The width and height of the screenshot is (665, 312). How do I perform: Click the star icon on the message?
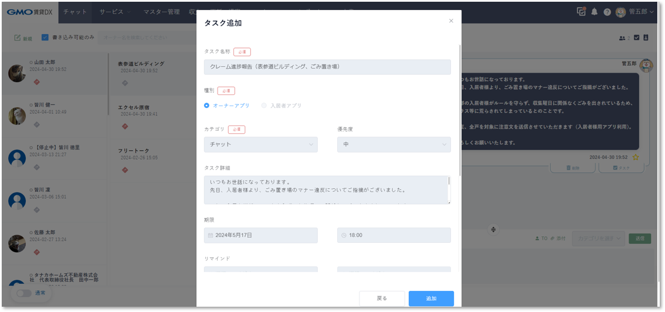pyautogui.click(x=636, y=158)
